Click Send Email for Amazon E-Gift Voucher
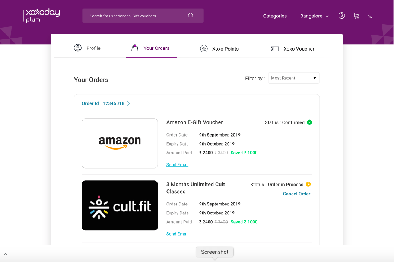 tap(177, 165)
